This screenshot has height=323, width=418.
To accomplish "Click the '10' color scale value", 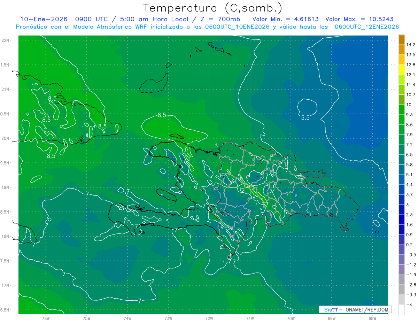I will tap(409, 105).
